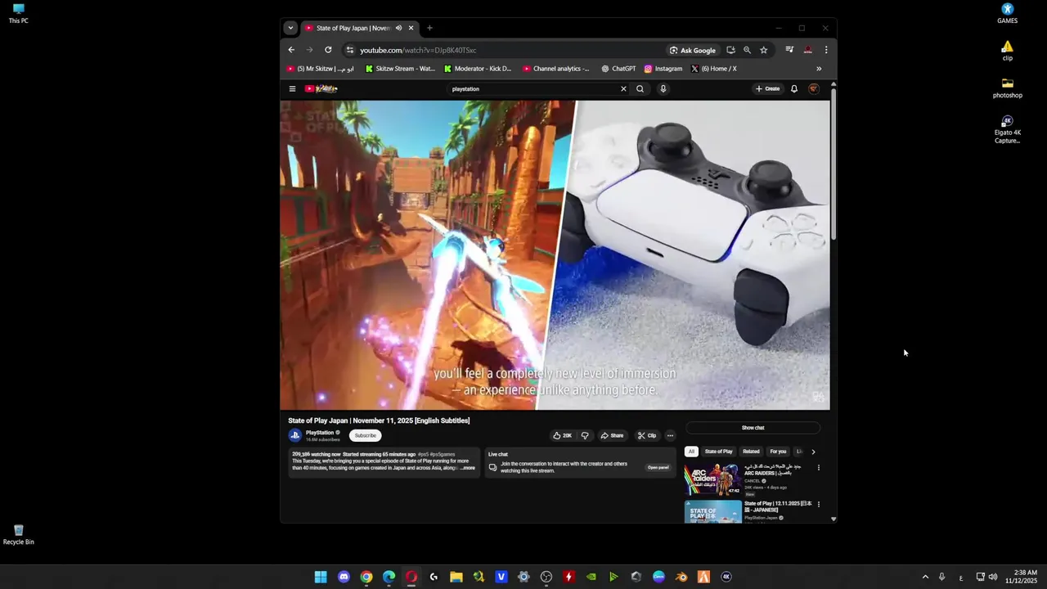Open the Channel analytics bookmark
This screenshot has width=1047, height=589.
click(x=556, y=69)
